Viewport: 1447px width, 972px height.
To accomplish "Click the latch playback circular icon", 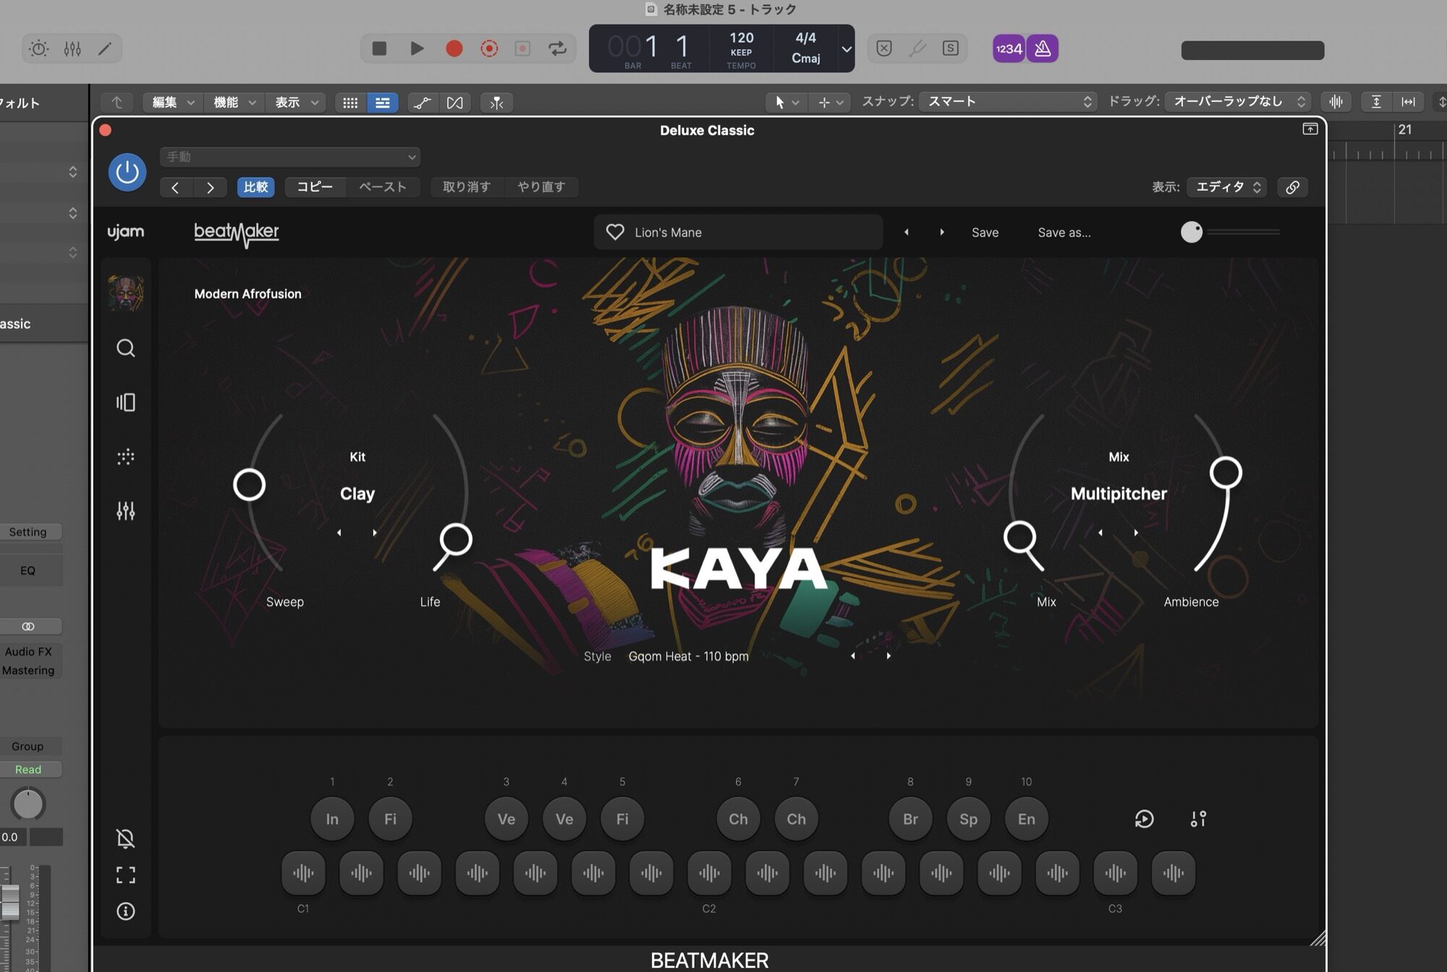I will [1144, 819].
